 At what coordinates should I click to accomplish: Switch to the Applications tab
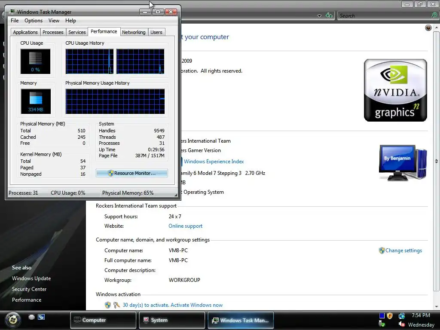pyautogui.click(x=25, y=32)
